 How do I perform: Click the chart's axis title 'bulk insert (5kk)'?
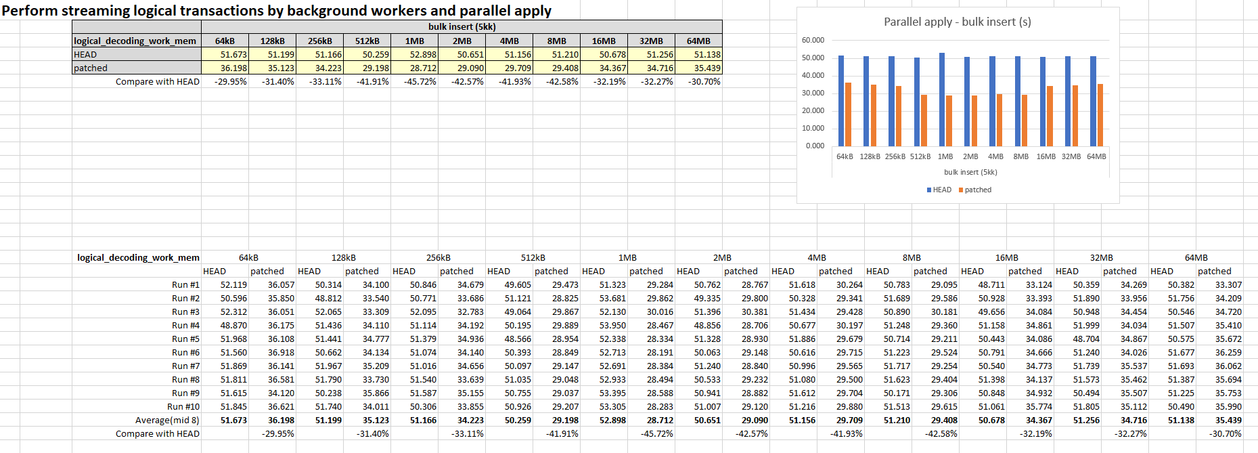(x=970, y=172)
